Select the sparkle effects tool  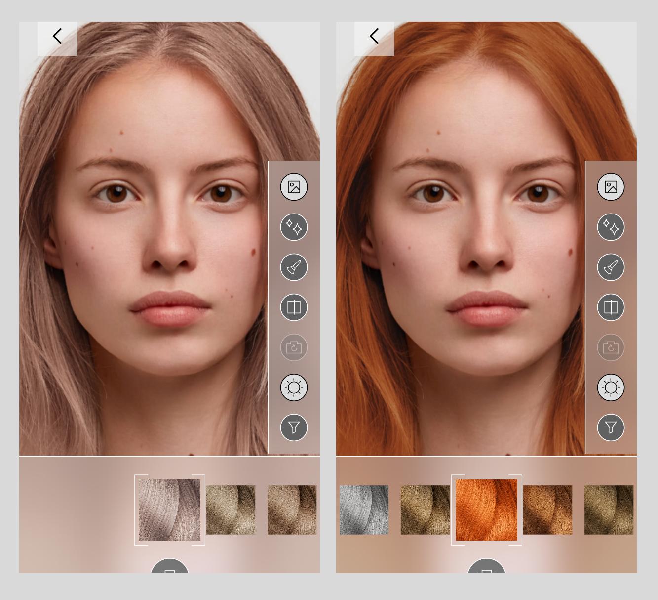pyautogui.click(x=294, y=227)
